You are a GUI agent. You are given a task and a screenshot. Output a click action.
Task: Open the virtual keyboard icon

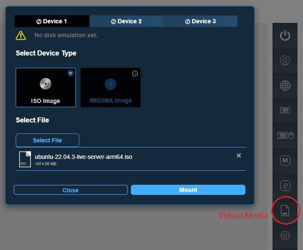[285, 110]
